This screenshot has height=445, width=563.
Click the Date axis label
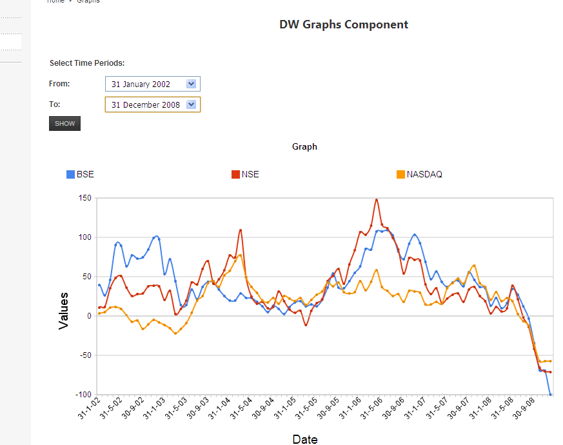pos(305,439)
